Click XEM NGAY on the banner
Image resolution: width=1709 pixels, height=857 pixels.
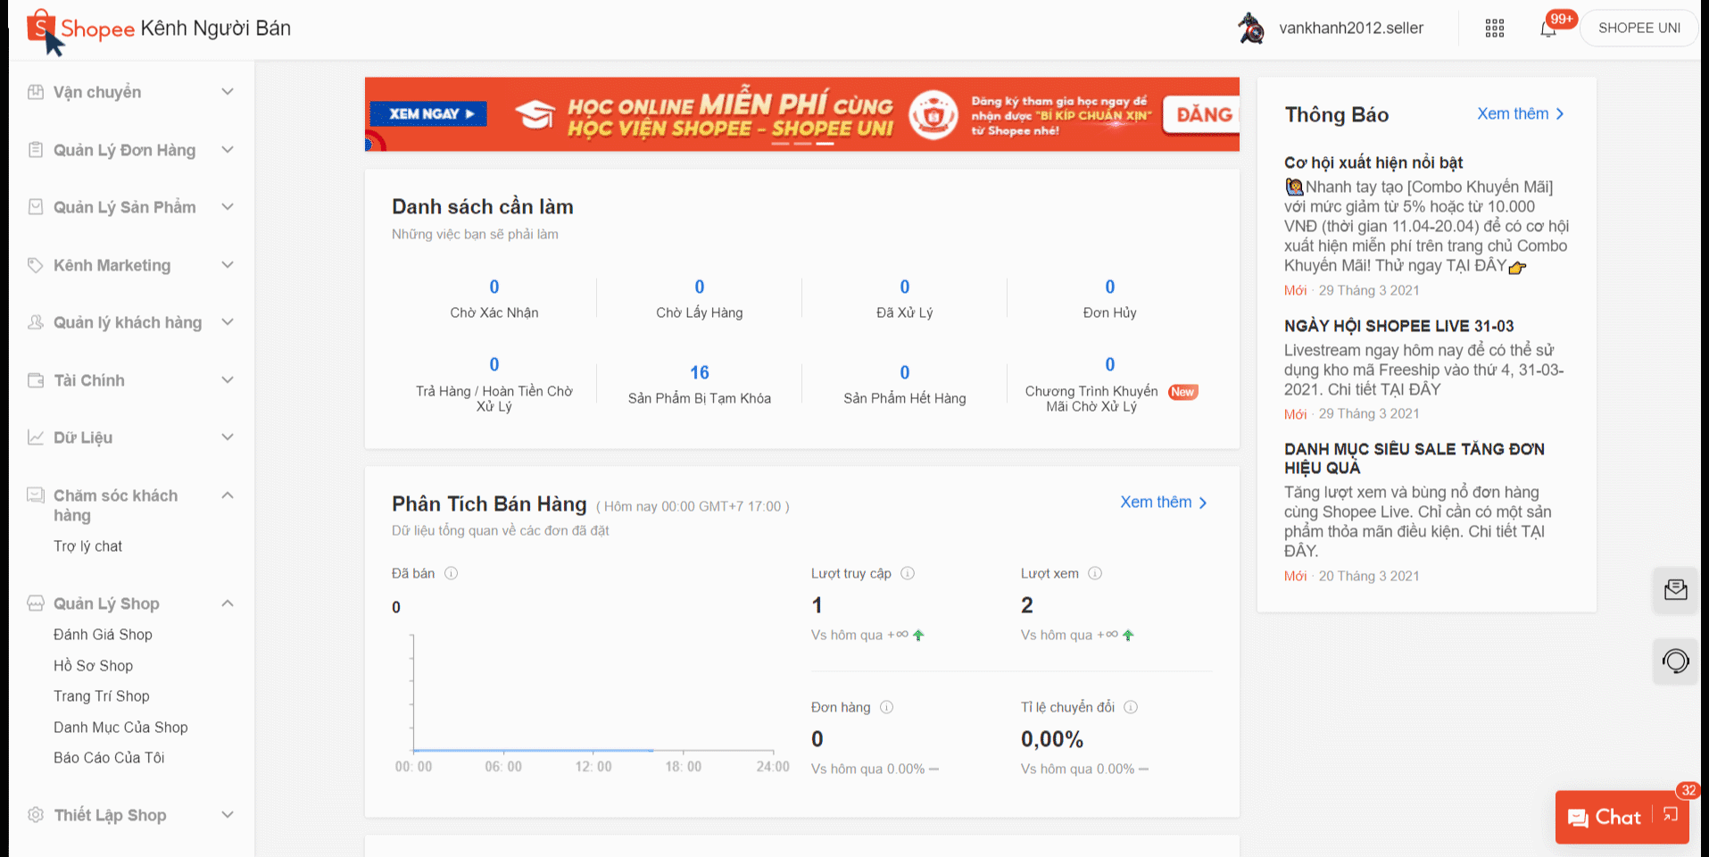(430, 113)
